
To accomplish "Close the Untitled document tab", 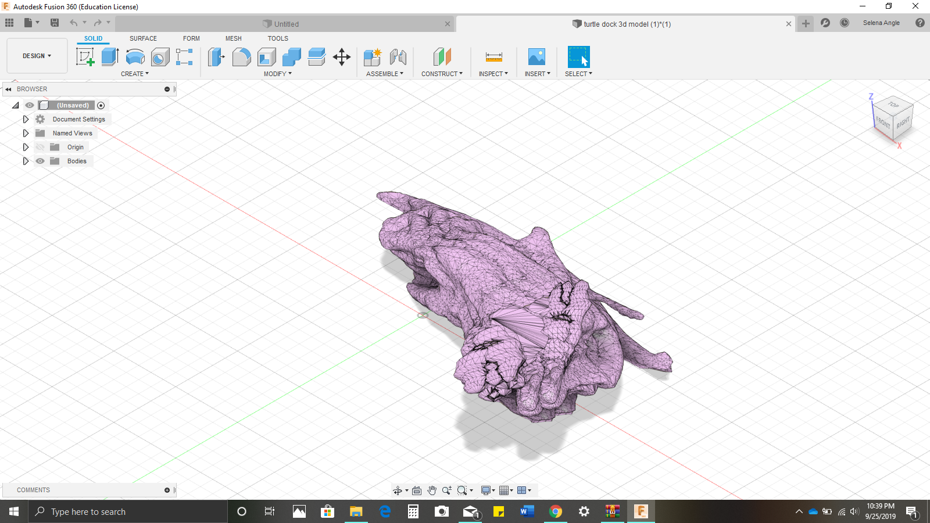I will (x=448, y=24).
